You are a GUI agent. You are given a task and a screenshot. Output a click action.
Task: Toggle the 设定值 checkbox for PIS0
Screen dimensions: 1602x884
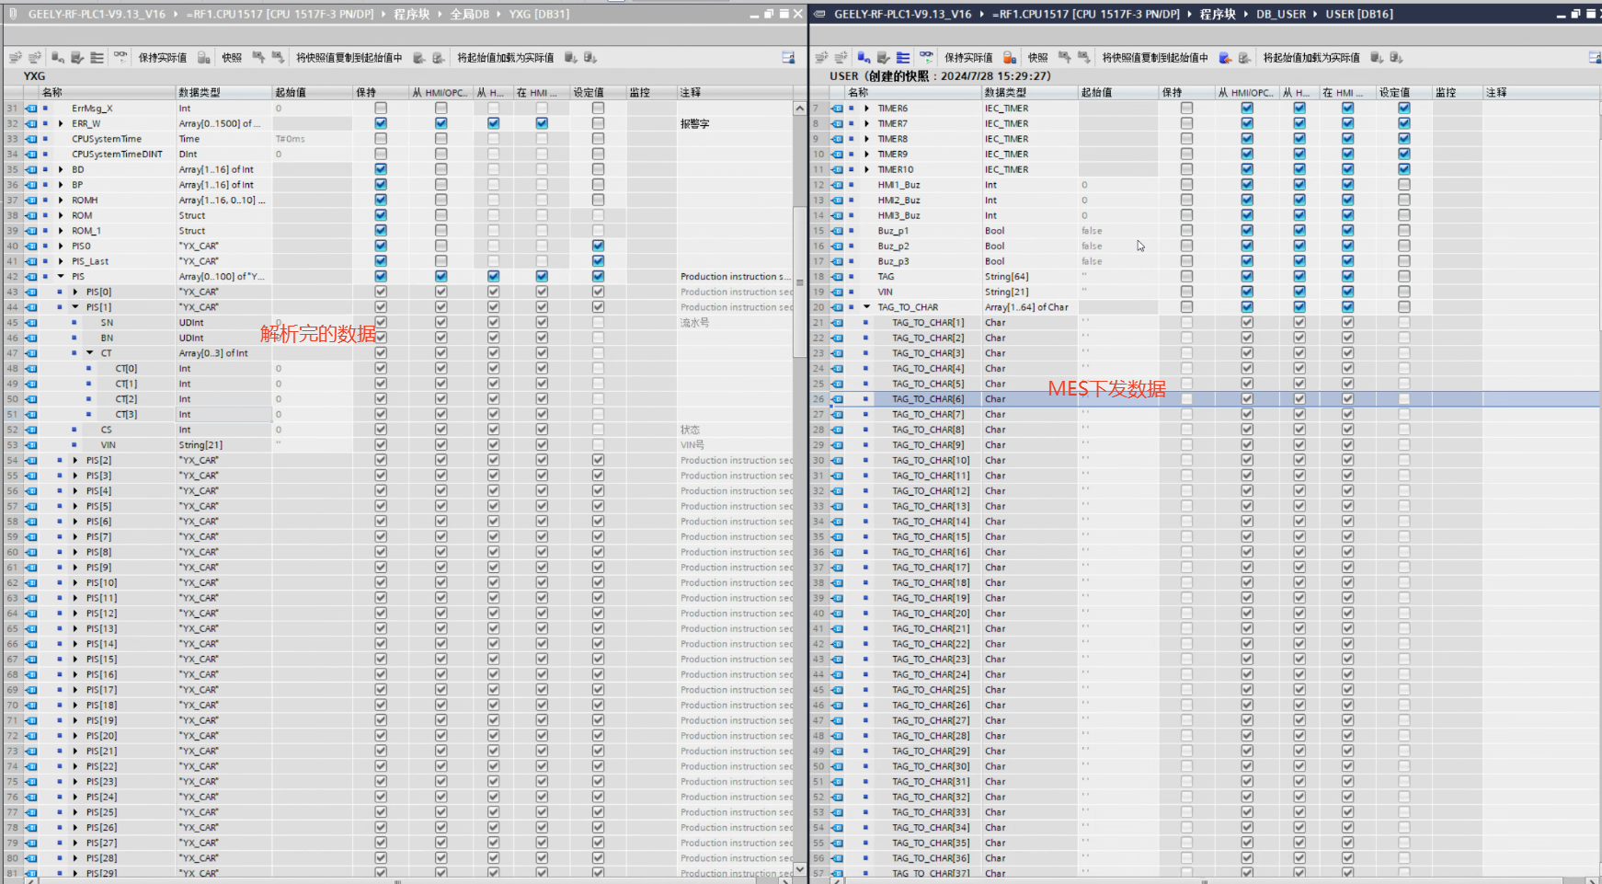click(598, 246)
